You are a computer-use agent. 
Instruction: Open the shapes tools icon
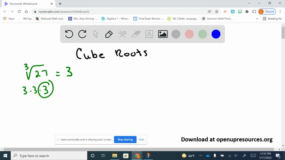pos(122,34)
